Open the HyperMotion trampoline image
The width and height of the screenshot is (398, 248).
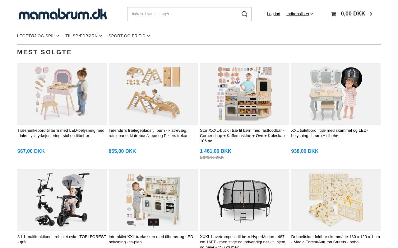(x=245, y=200)
